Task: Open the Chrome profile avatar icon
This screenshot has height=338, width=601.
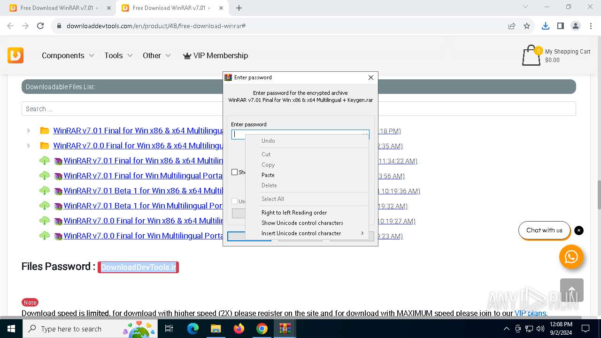Action: click(x=576, y=26)
